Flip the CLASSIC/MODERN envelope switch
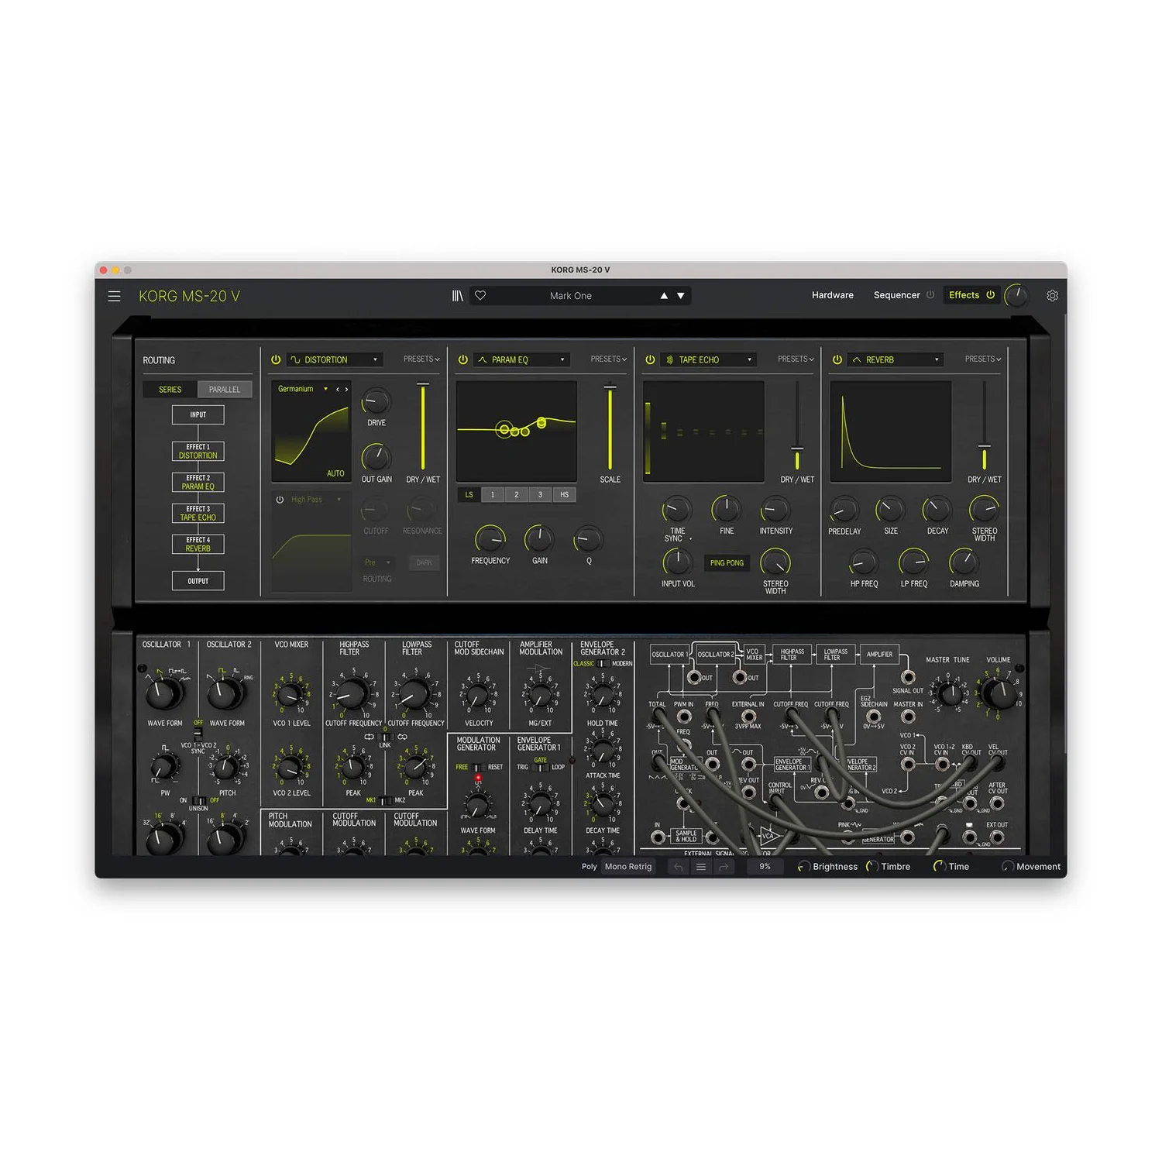The width and height of the screenshot is (1162, 1162). (x=603, y=663)
